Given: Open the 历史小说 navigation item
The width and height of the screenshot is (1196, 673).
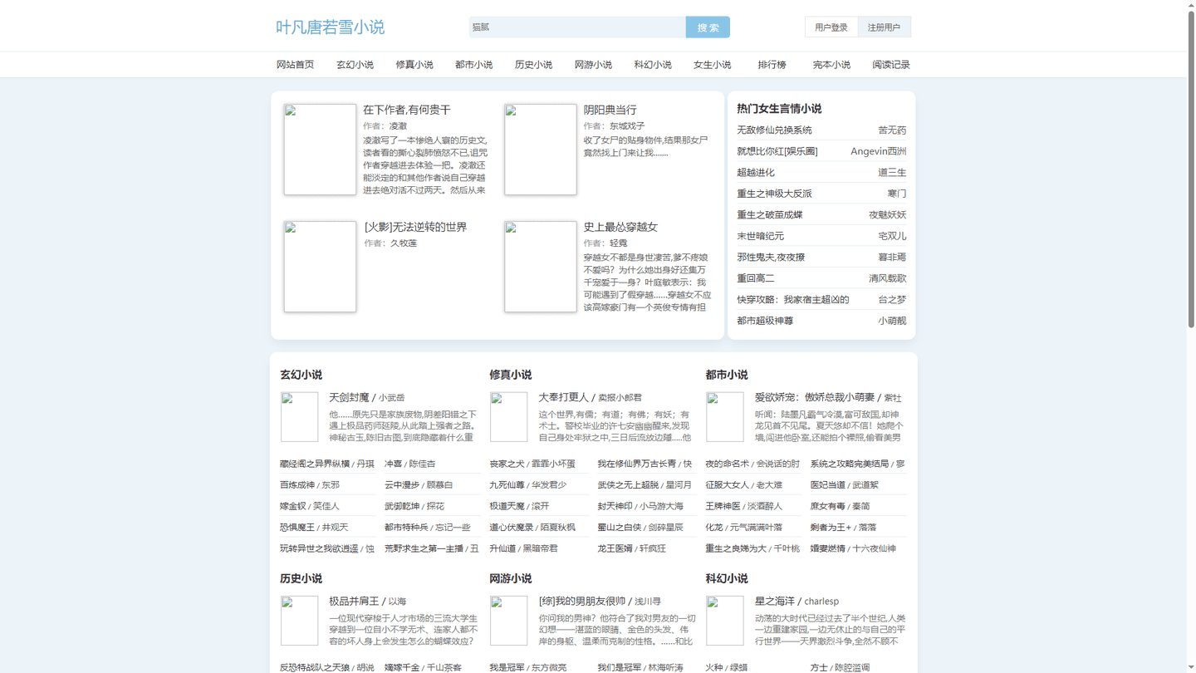Looking at the screenshot, I should point(533,65).
